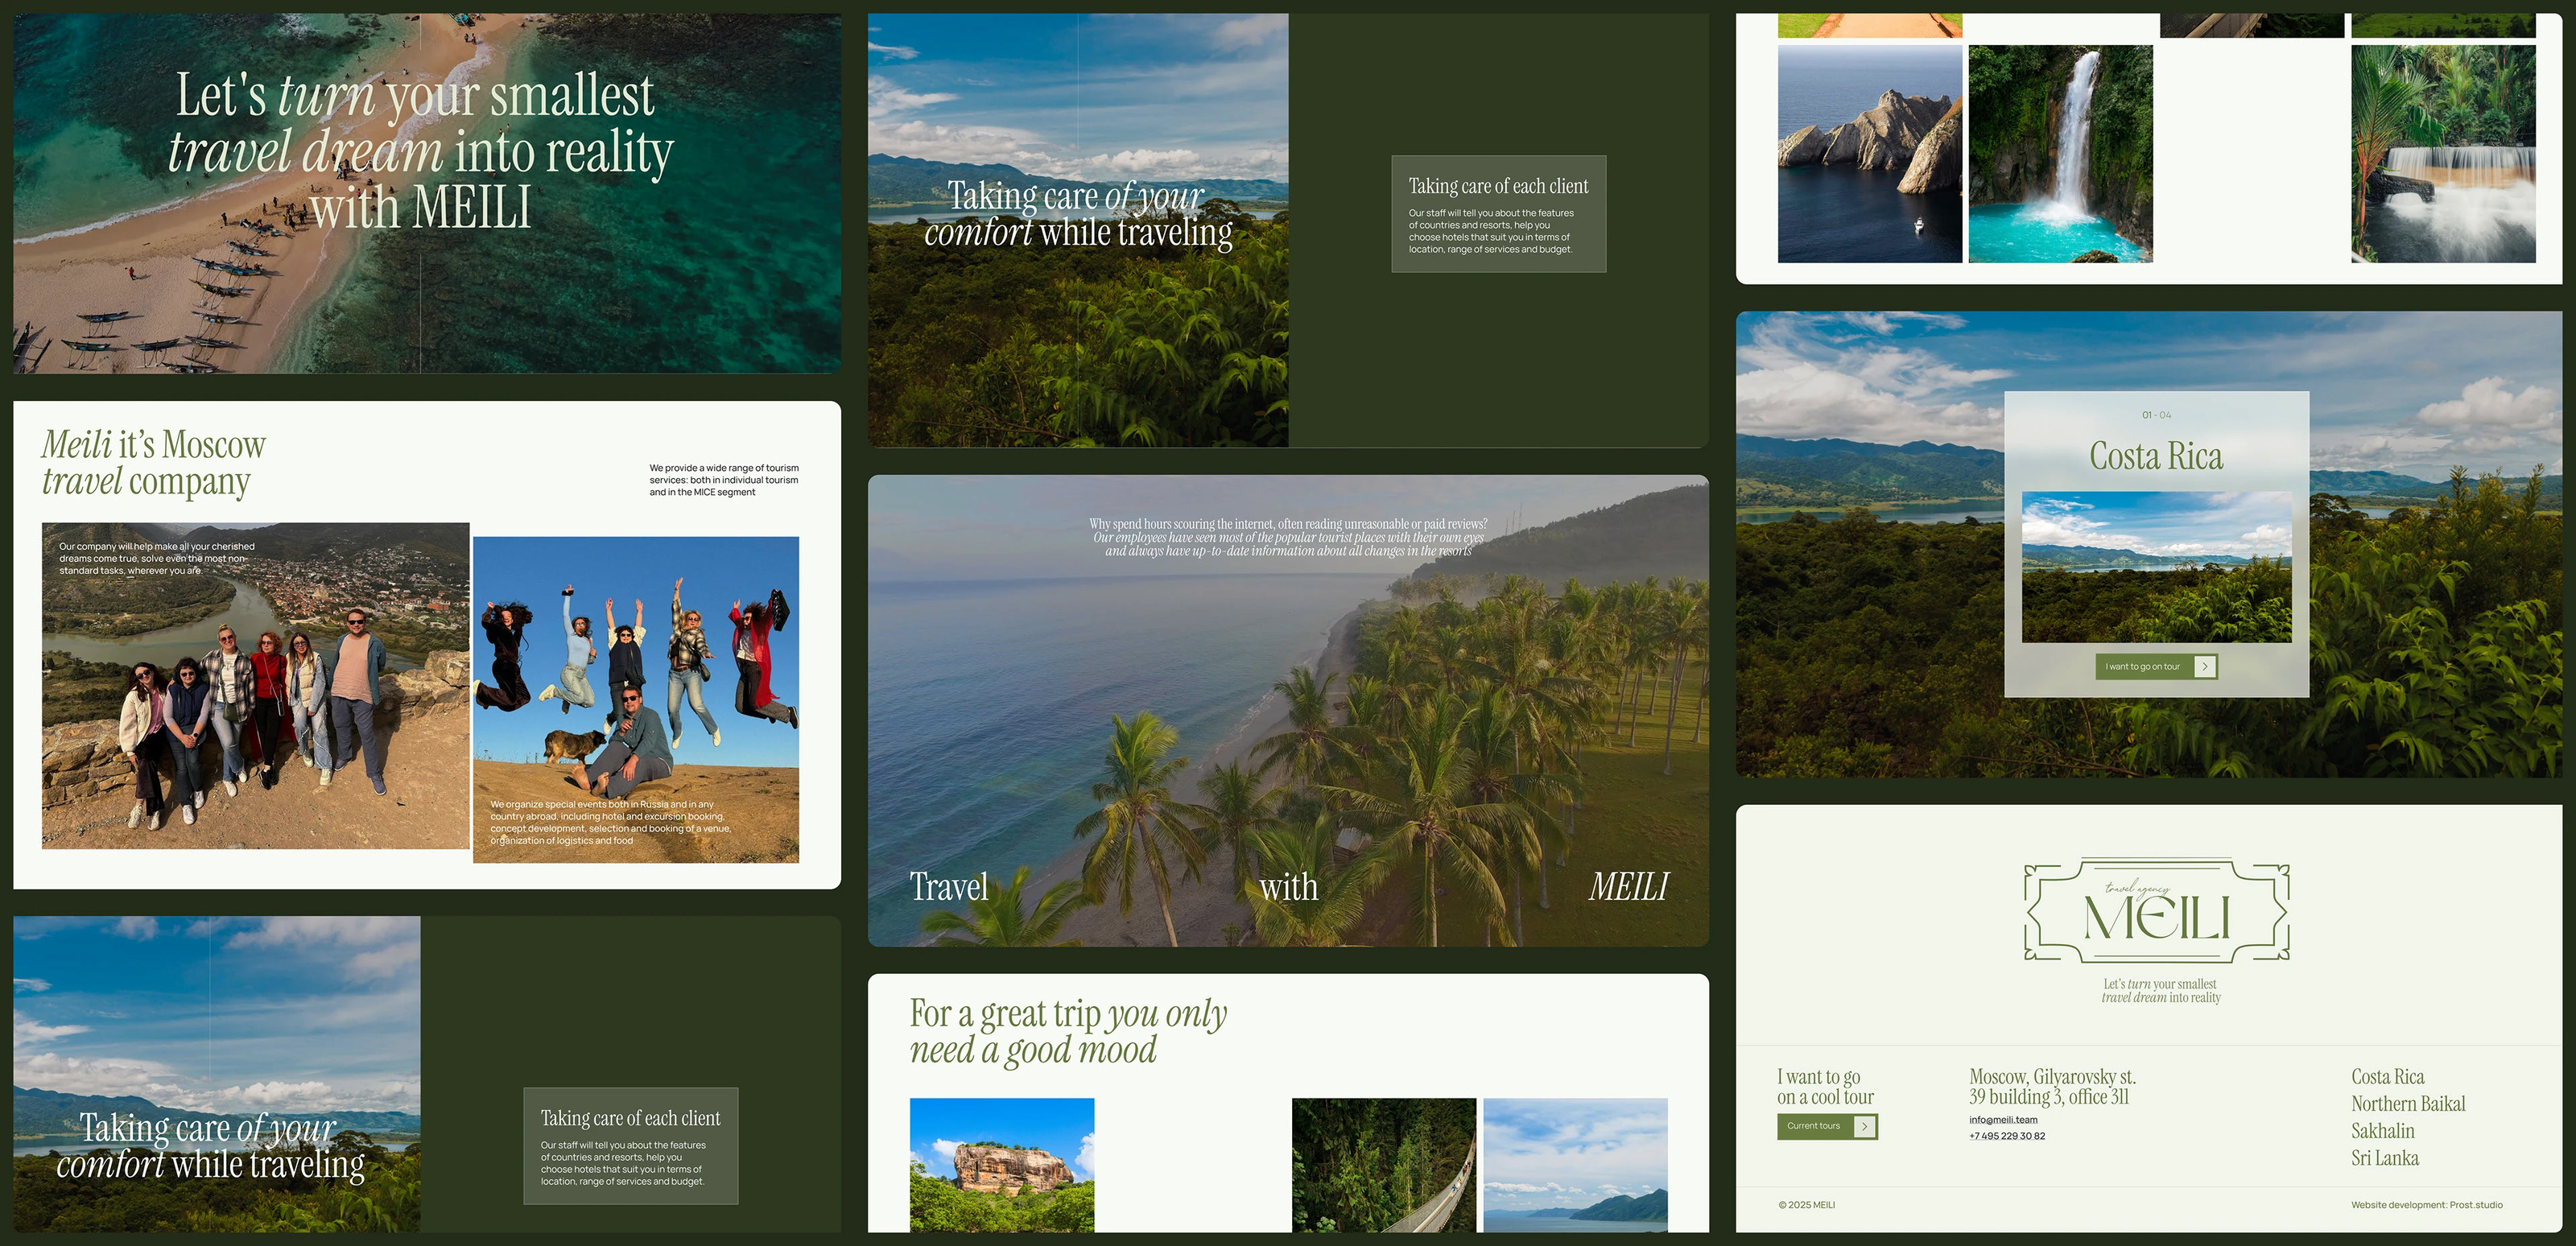Screen dimensions: 2576x1246
Task: Select the rocky sea cliffs thumbnail
Action: (1869, 154)
